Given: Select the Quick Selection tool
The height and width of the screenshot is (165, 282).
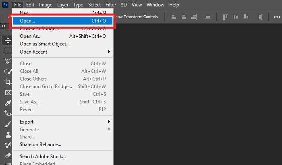Looking at the screenshot, I should tap(8, 72).
